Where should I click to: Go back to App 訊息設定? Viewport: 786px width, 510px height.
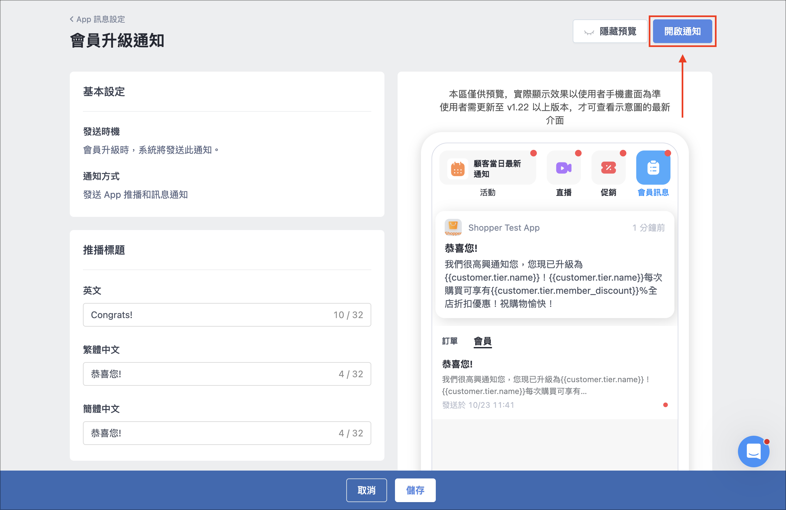point(97,19)
